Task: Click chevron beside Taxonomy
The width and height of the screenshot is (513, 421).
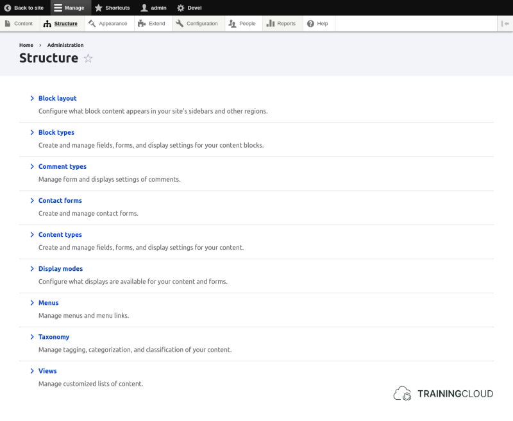Action: pos(32,336)
